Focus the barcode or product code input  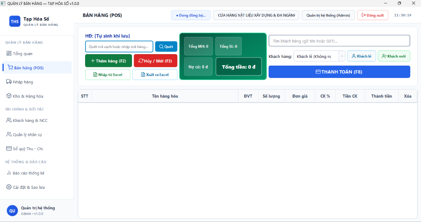click(x=119, y=47)
